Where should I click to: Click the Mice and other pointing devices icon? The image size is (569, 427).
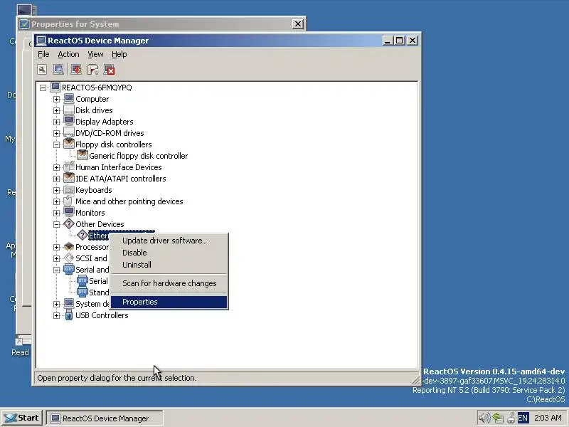click(x=68, y=201)
